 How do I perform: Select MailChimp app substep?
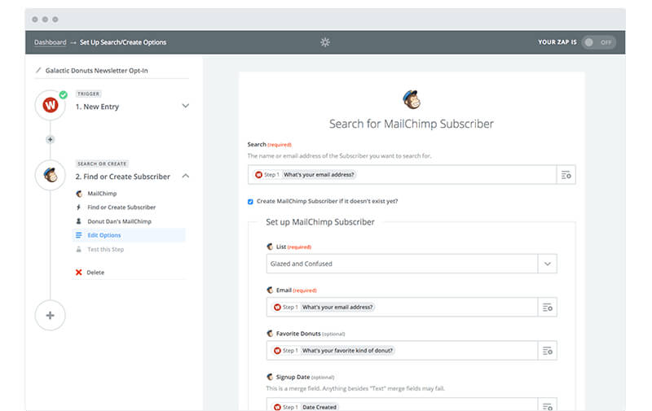(102, 194)
